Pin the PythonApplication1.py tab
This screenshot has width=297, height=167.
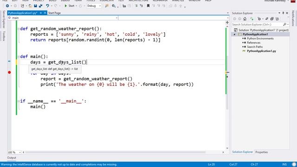[x=41, y=13]
